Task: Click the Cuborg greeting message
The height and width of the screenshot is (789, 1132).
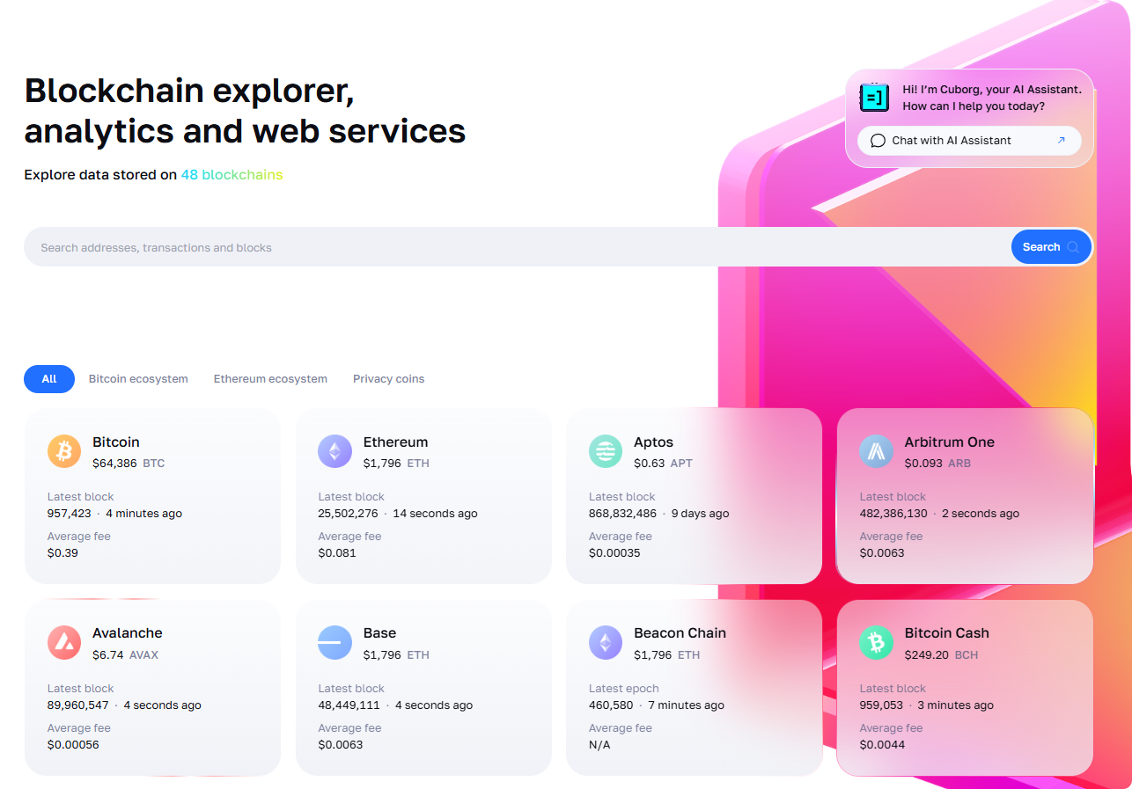Action: coord(992,98)
